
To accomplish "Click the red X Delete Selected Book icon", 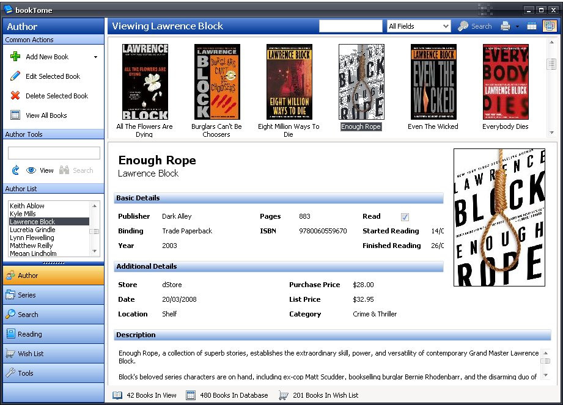I will pyautogui.click(x=15, y=95).
